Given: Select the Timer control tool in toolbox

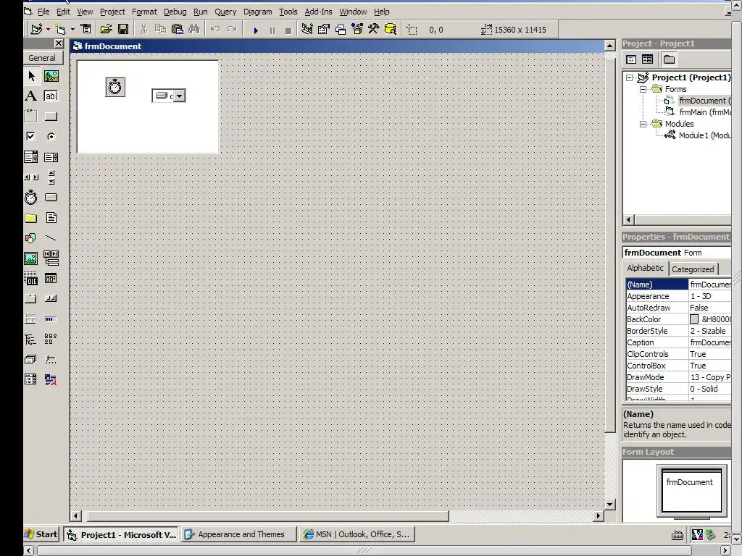Looking at the screenshot, I should 31,197.
